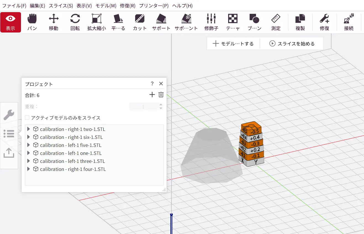Click the モデル…トする add model button
Viewport: 364px width, 234px height.
pos(233,44)
